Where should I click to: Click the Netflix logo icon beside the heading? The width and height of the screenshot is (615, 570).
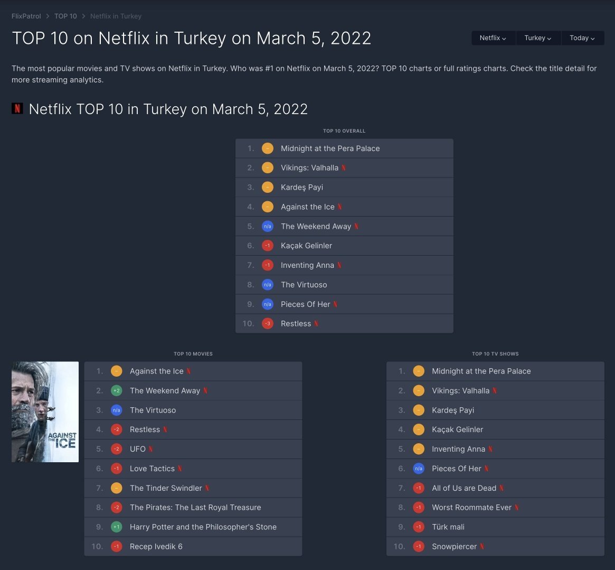[x=17, y=109]
